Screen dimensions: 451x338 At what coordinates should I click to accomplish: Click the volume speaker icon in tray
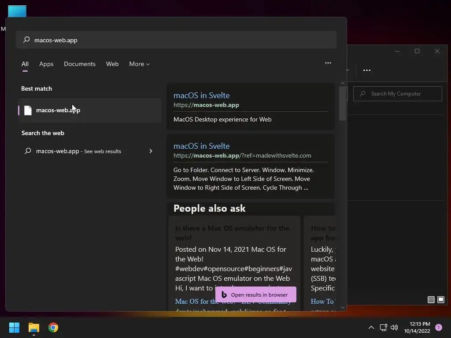click(x=394, y=327)
